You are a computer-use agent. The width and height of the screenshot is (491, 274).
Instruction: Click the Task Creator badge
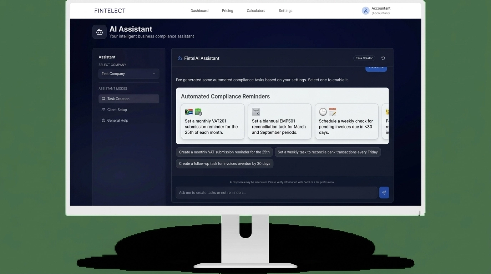coord(364,58)
